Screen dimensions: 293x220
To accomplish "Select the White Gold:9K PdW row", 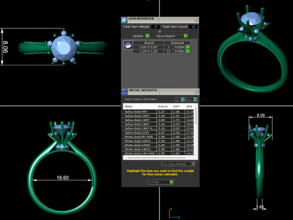I will 158,137.
